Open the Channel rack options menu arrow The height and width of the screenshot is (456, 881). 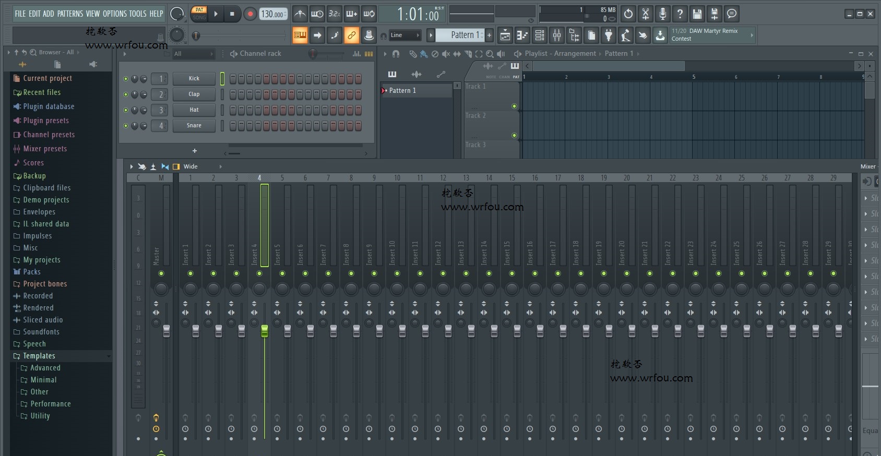click(124, 54)
